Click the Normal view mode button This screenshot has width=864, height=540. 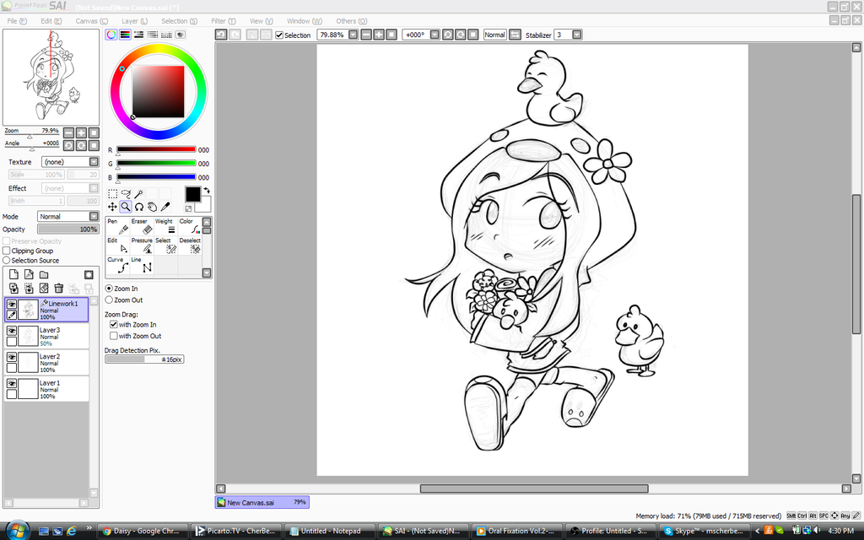tap(494, 35)
